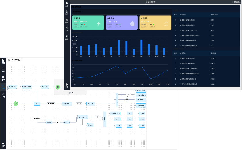
Task: Select highlighted active item in flowchart sidebar
Action: pyautogui.click(x=3, y=86)
